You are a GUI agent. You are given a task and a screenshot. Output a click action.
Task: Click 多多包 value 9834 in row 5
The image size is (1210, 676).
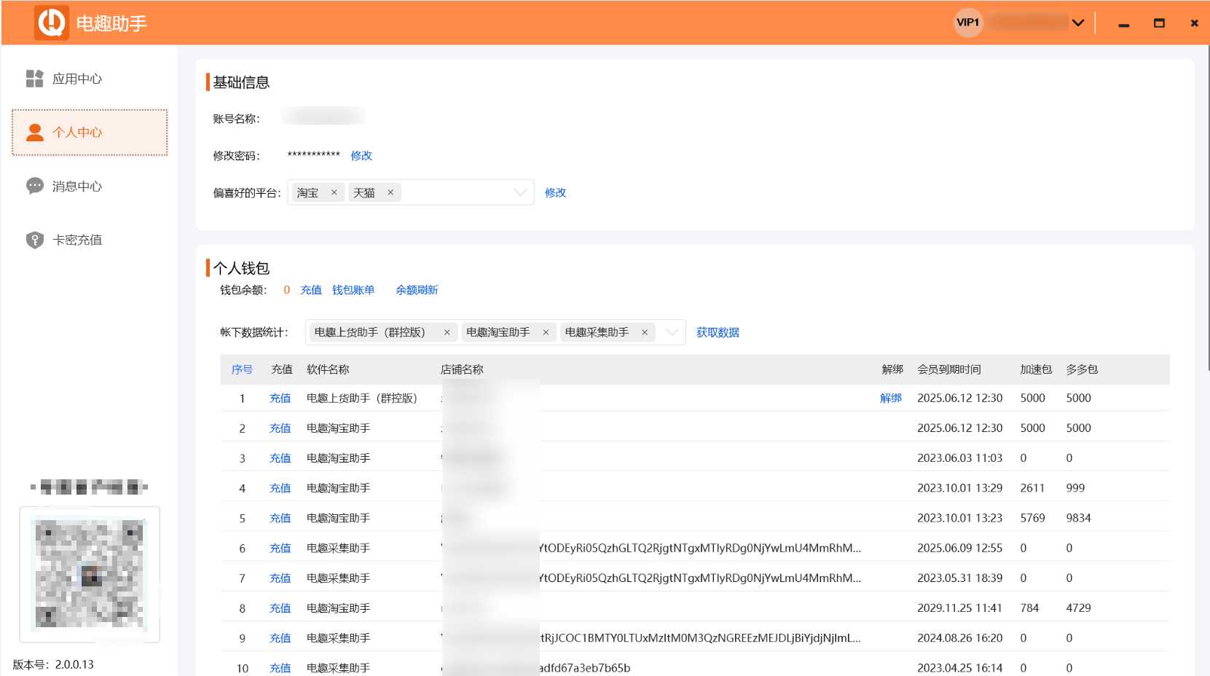(x=1078, y=518)
